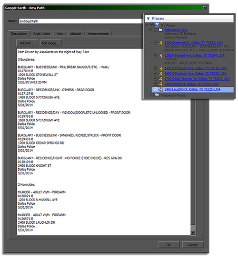
Task: Click the '2400 BLOCK LAUGHLIN DR' line
Action: pos(37,222)
